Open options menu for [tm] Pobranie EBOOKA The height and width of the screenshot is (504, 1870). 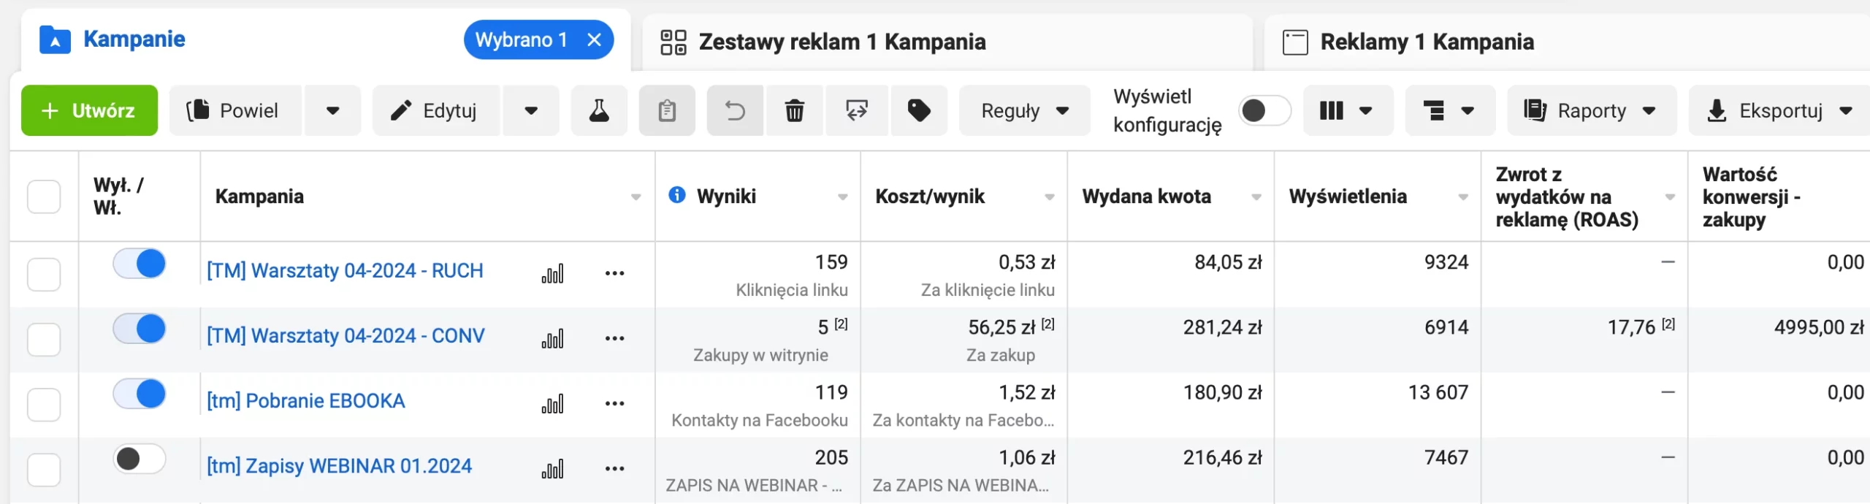click(616, 402)
